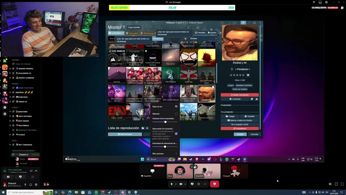
Task: Open activities icon in call controls
Action: click(198, 184)
